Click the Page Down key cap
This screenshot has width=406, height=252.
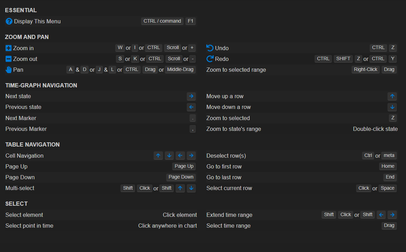[181, 177]
